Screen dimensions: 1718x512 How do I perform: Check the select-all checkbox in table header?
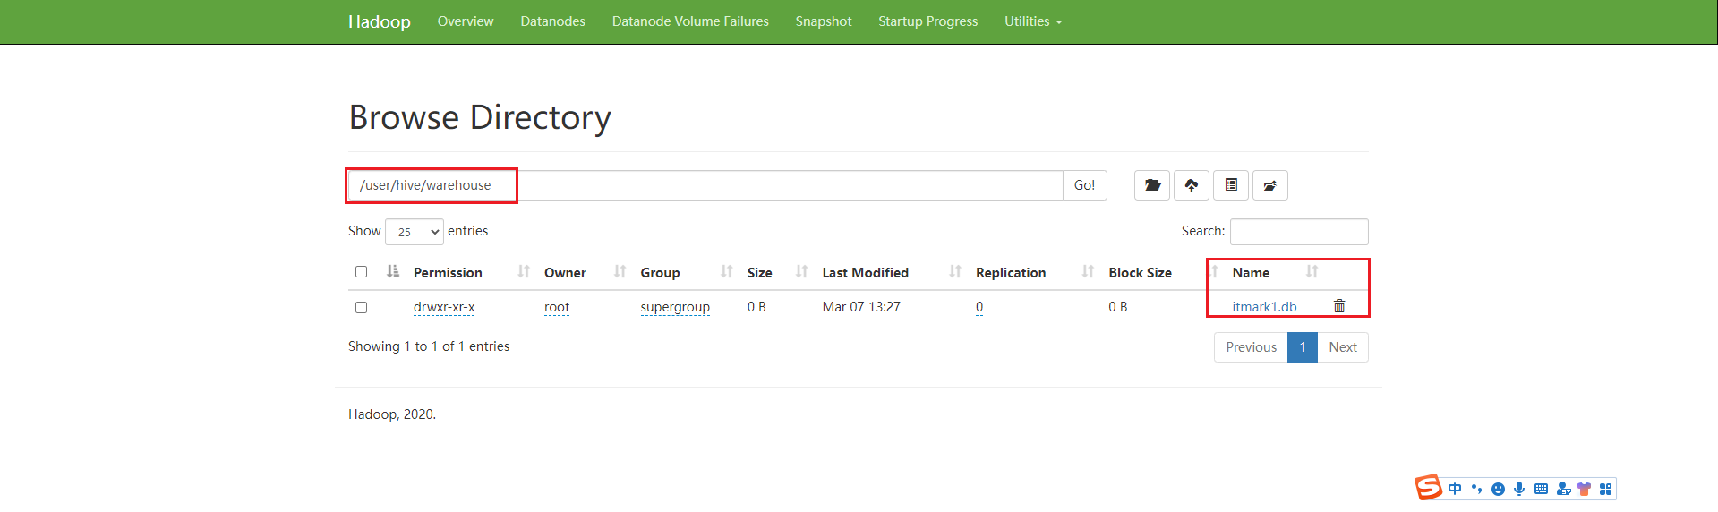click(x=361, y=272)
